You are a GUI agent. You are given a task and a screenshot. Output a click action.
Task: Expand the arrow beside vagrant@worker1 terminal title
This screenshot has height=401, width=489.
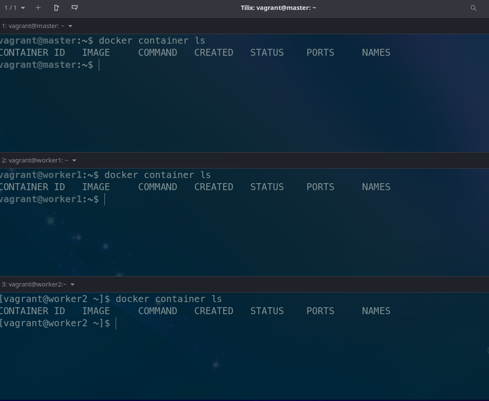pos(74,161)
